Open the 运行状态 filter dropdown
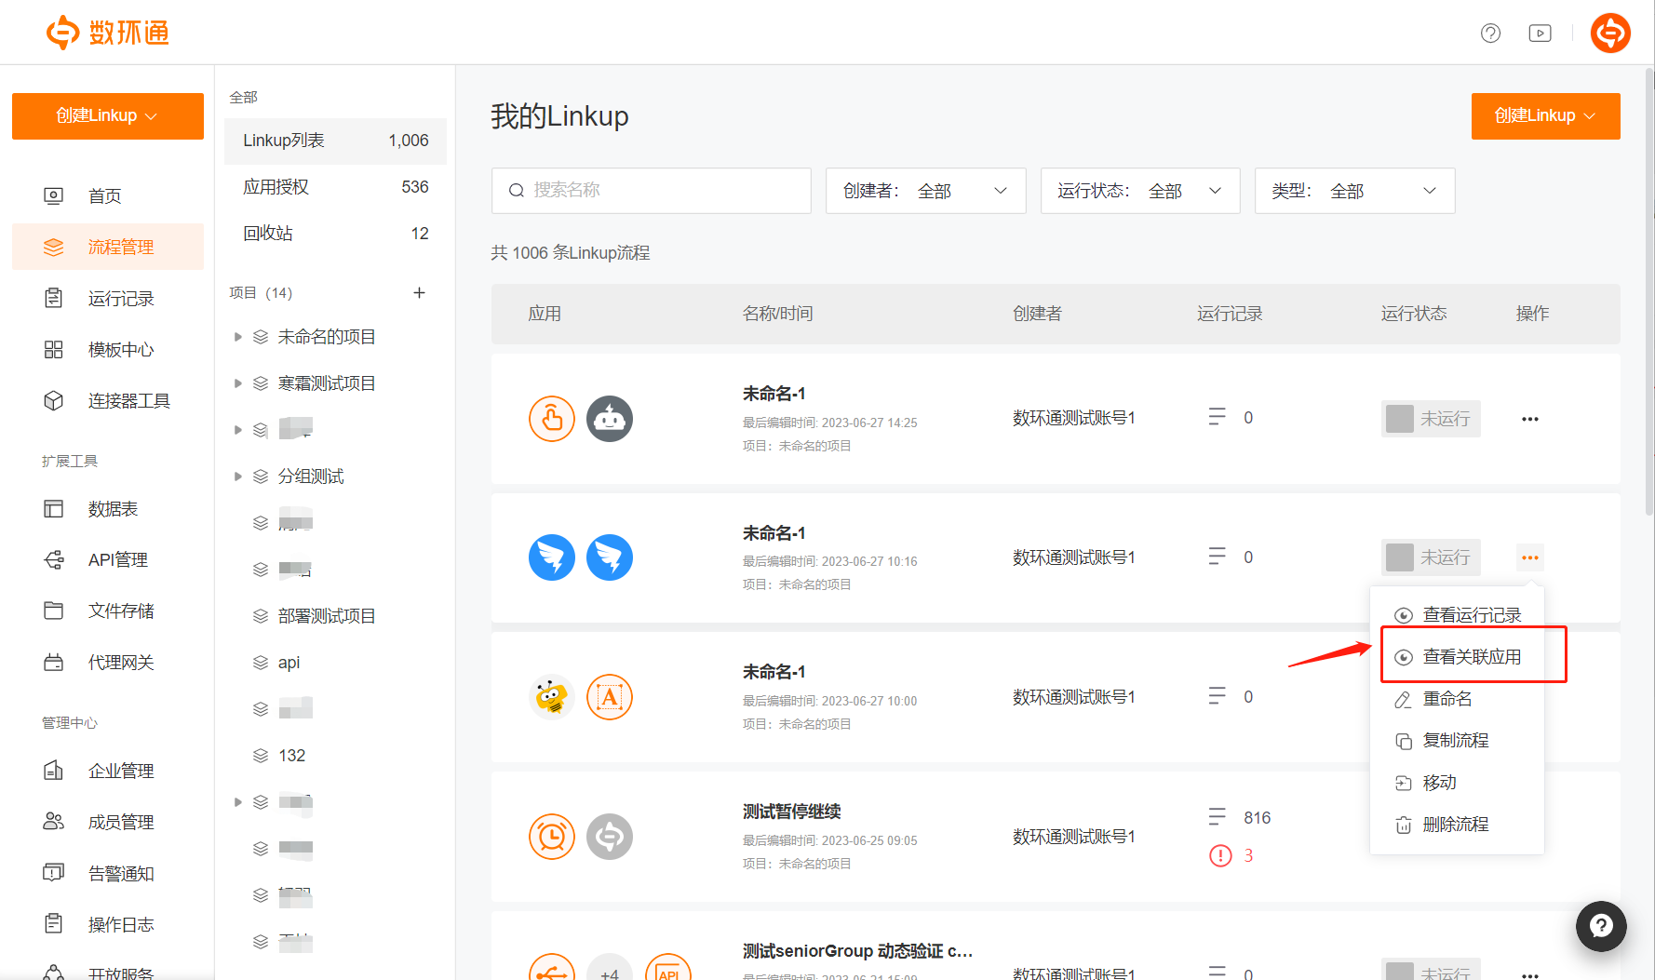 (x=1139, y=191)
